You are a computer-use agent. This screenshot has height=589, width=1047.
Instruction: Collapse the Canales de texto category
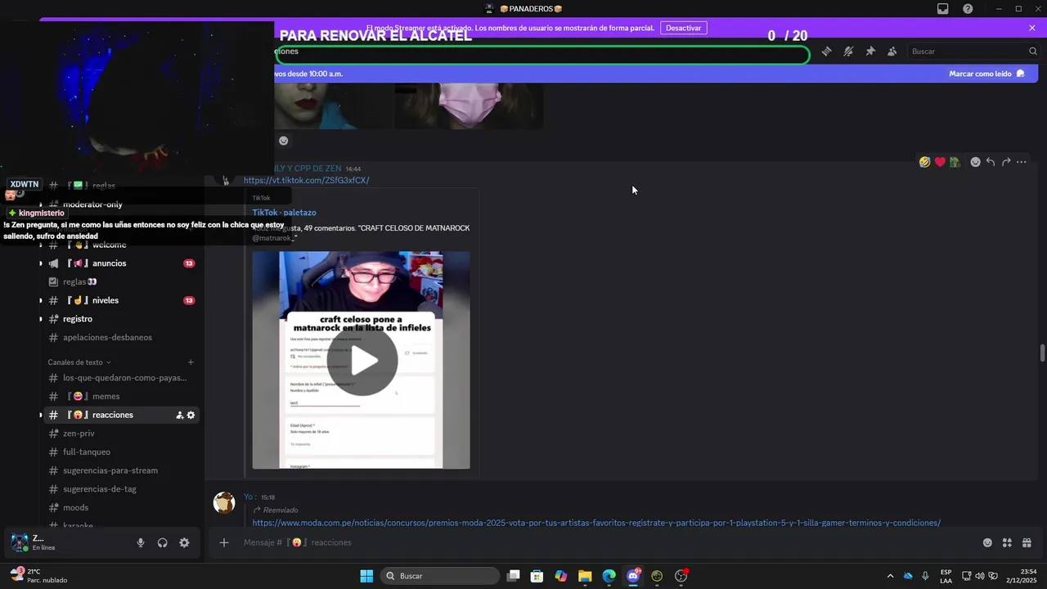[x=79, y=362]
